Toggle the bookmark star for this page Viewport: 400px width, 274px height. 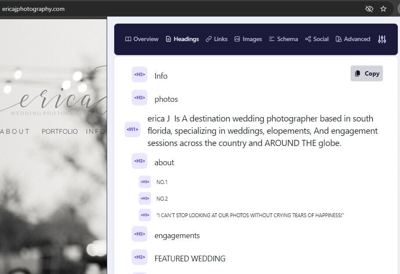(x=383, y=8)
